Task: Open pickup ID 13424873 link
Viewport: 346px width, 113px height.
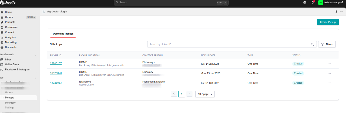Action: tap(56, 73)
